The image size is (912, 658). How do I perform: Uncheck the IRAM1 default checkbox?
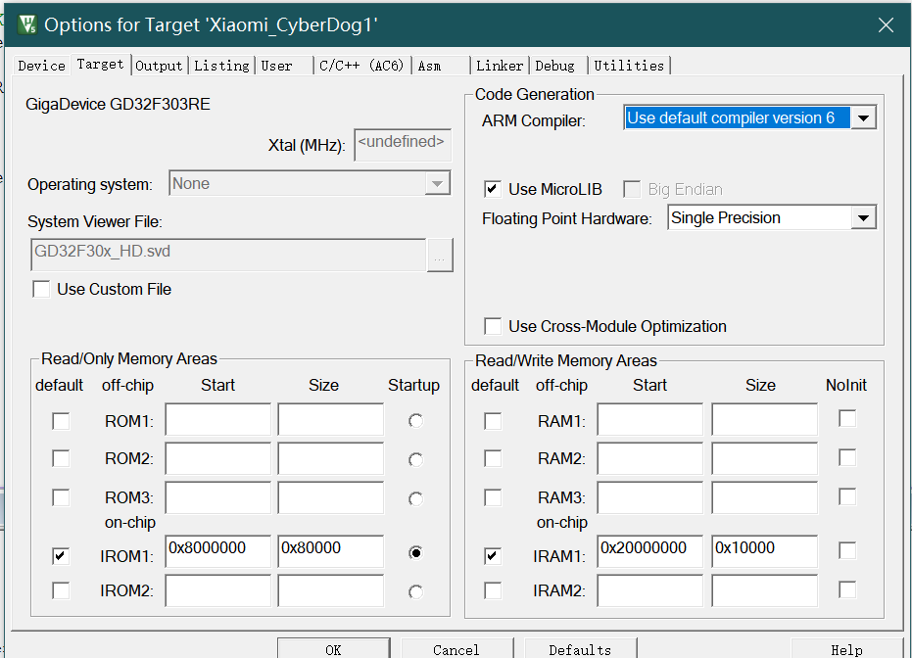493,556
